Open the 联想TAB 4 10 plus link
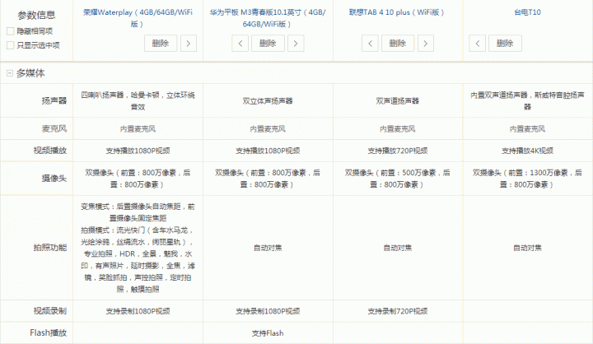This screenshot has width=593, height=344. pos(396,12)
